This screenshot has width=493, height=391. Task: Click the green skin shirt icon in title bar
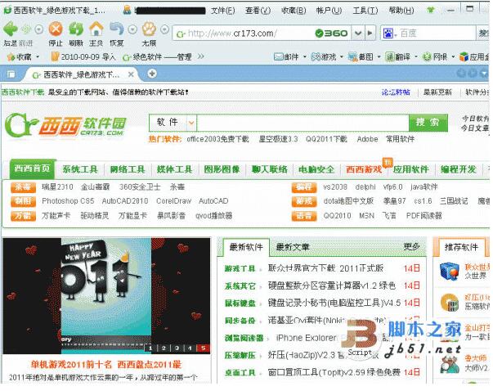(431, 10)
